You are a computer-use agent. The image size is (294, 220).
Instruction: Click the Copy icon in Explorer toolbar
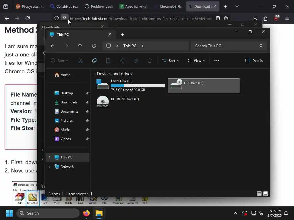click(x=94, y=61)
